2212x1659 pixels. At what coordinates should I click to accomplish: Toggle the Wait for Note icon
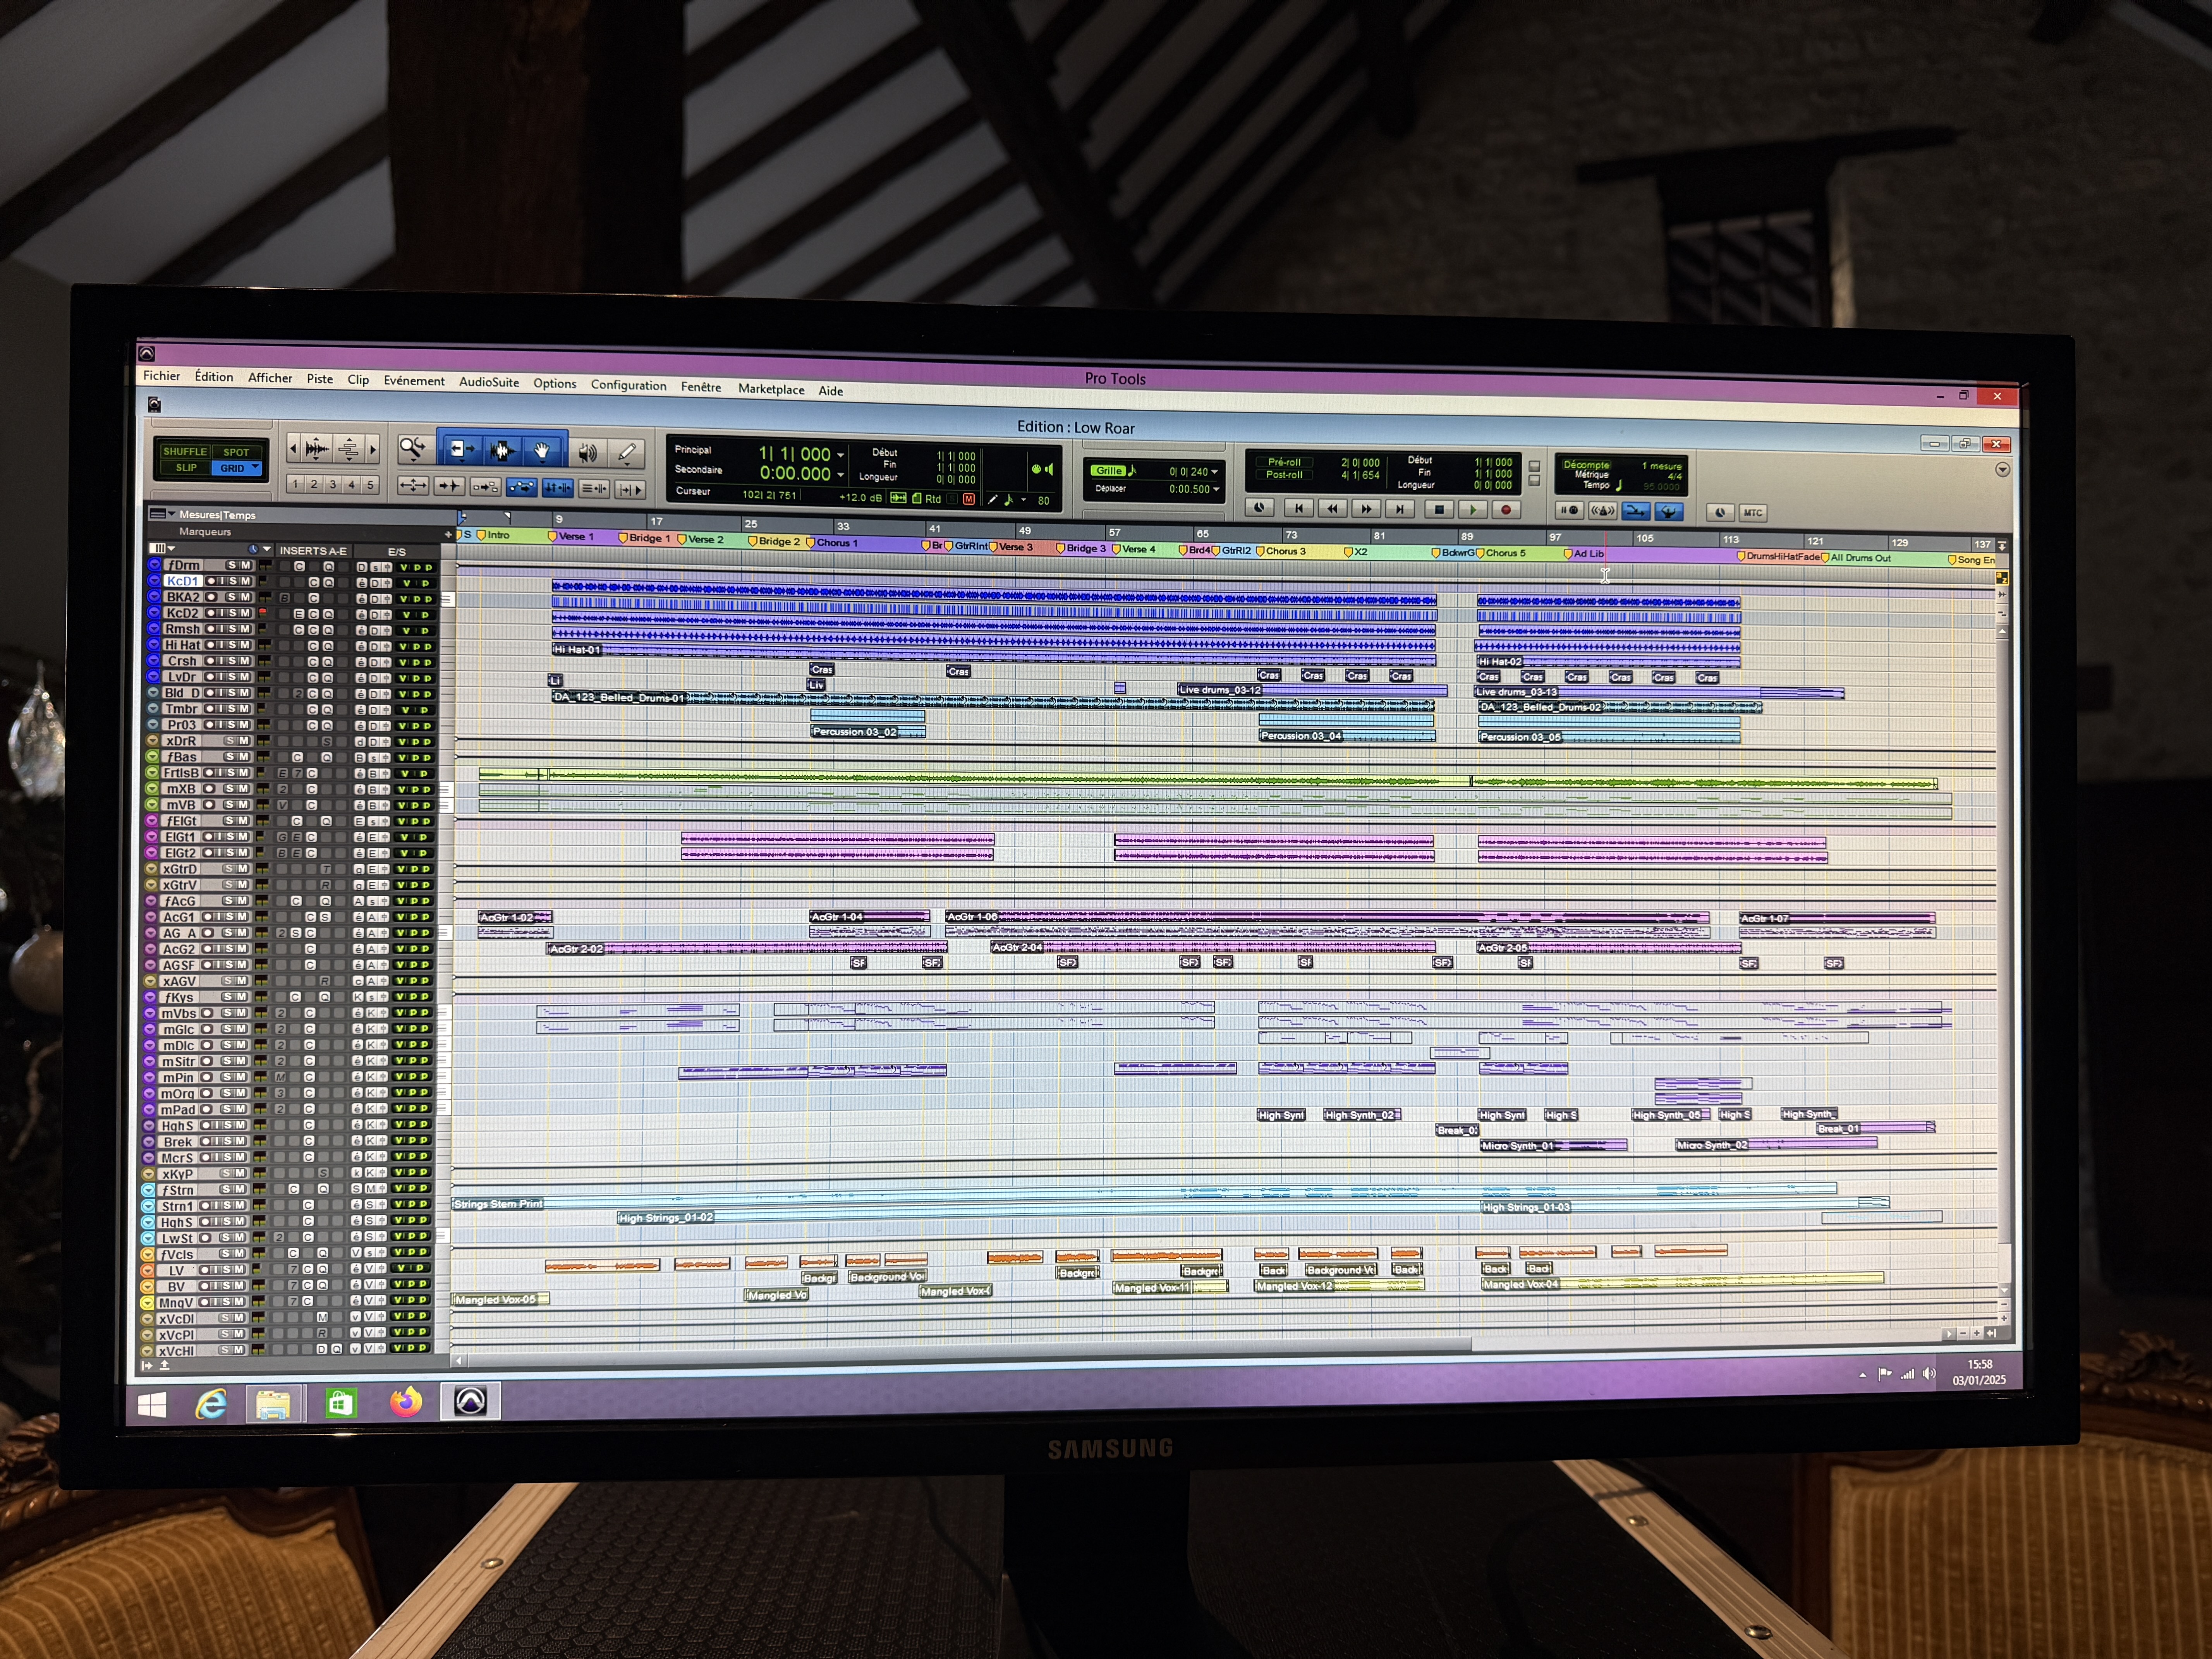[1569, 511]
